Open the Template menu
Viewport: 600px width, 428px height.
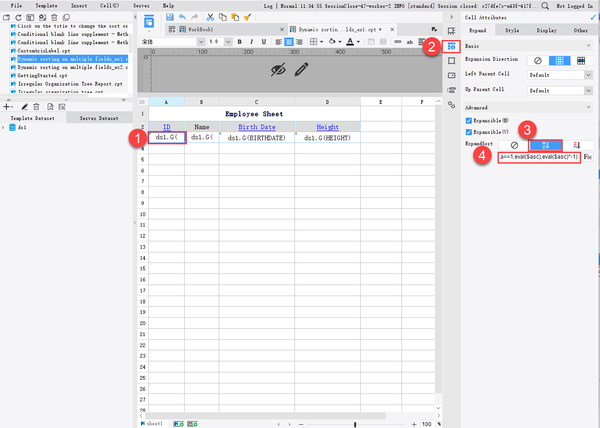click(46, 6)
